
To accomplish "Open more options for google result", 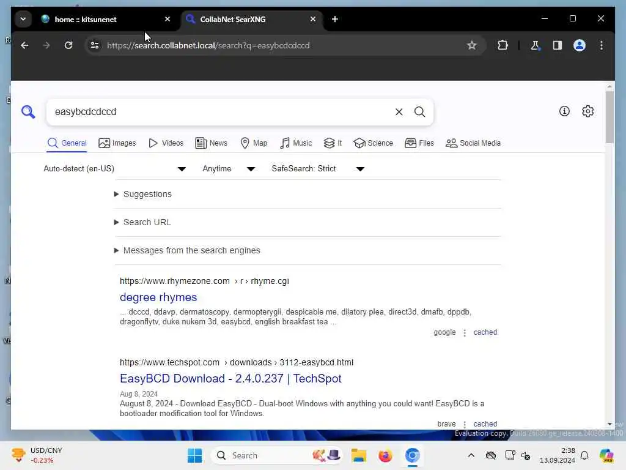I will point(465,332).
